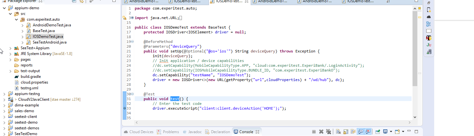Viewport: 474px width, 136px height.
Task: Select testng.xml file in the tree
Action: pyautogui.click(x=29, y=88)
